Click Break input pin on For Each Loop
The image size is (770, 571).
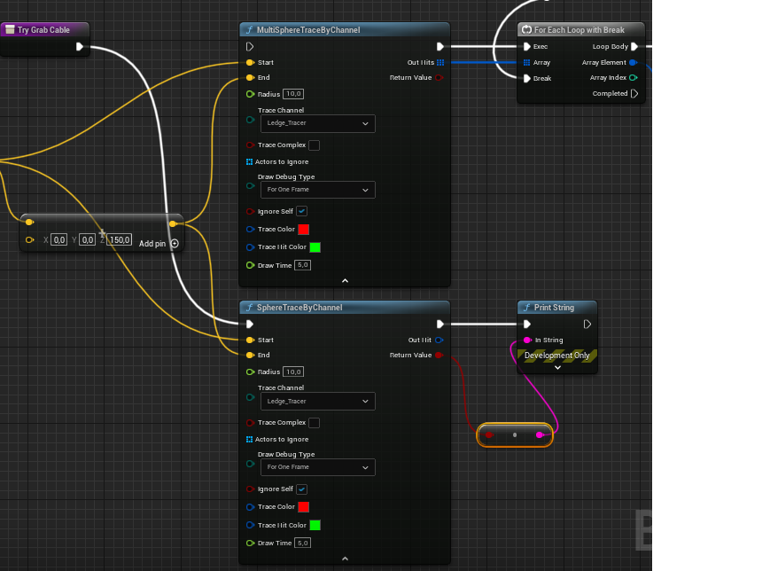(x=527, y=79)
